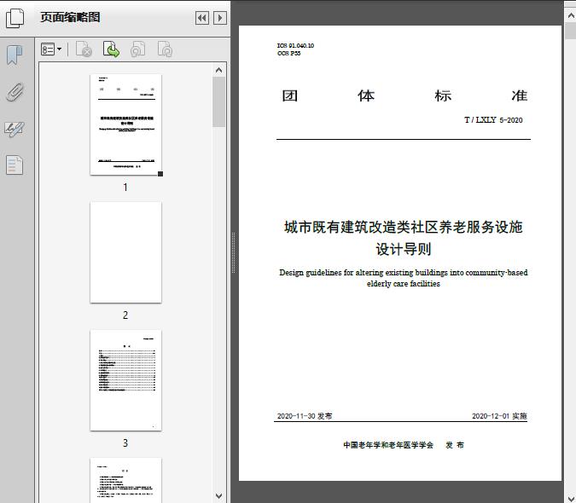Click document view scroll up arrow

pos(571,15)
